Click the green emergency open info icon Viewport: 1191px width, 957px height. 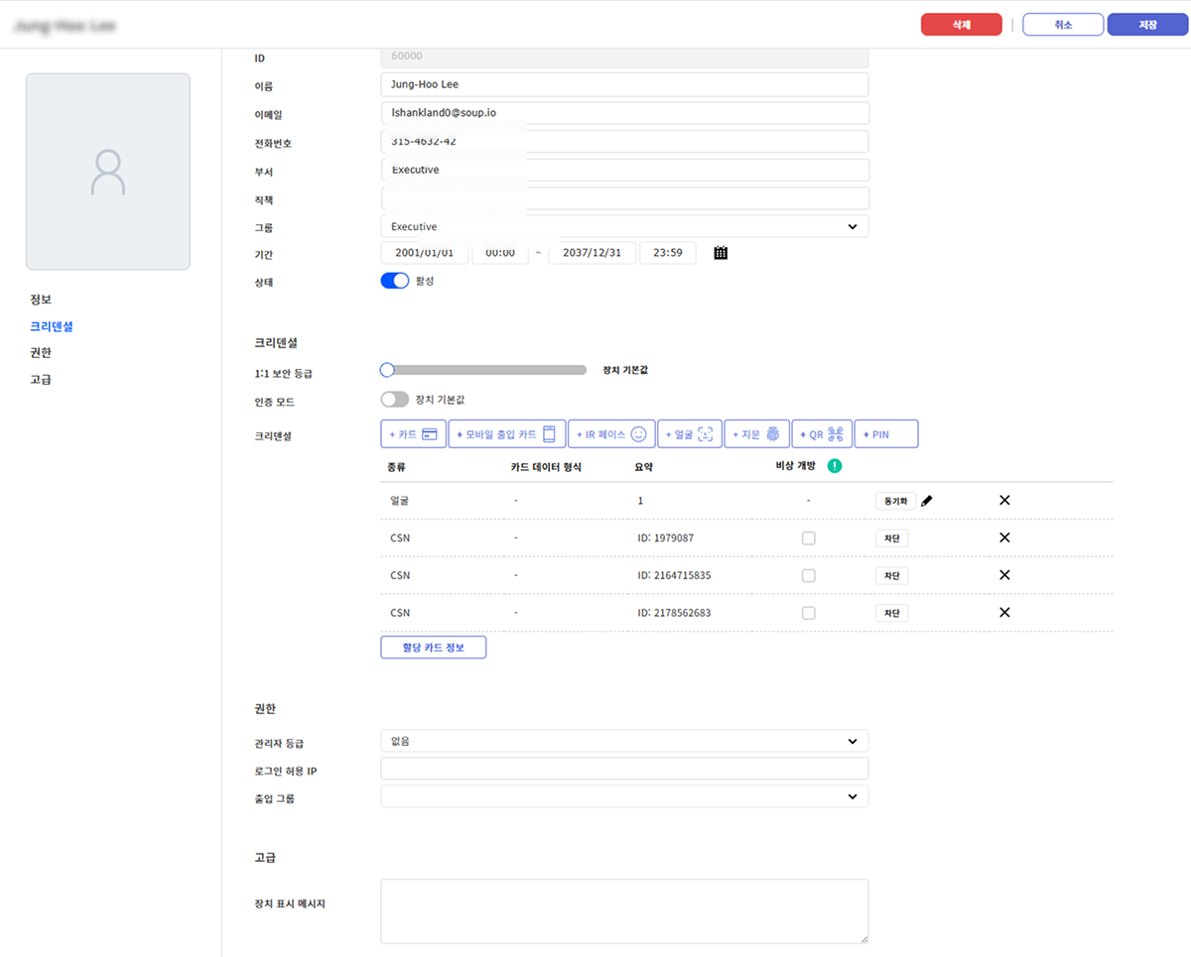835,466
